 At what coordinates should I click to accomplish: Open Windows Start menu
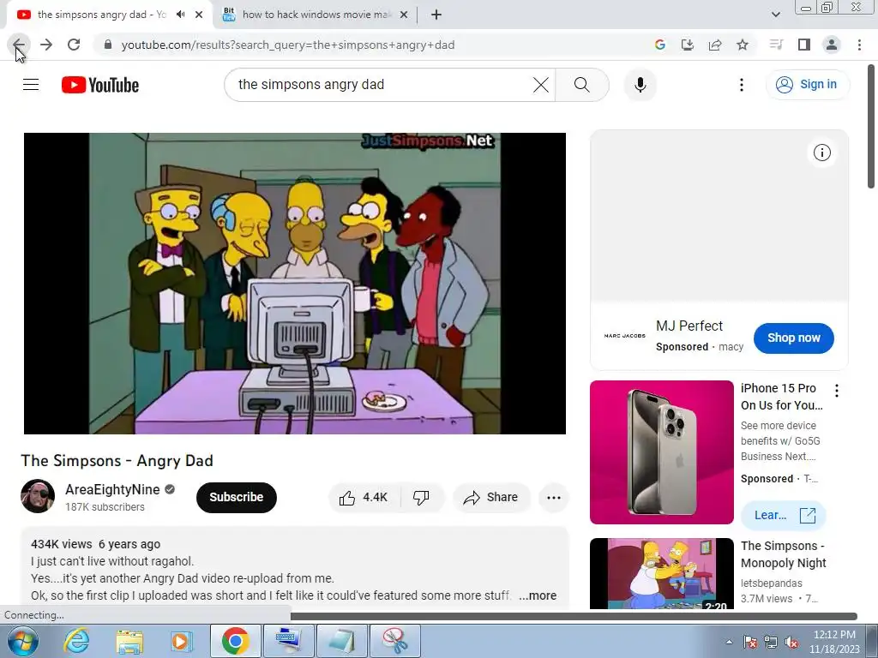click(21, 641)
